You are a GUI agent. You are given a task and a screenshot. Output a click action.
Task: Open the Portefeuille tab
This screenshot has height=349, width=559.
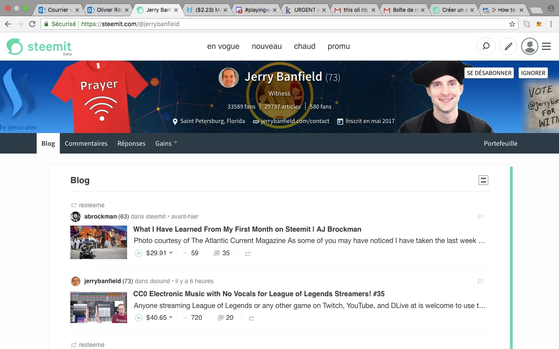tap(500, 143)
